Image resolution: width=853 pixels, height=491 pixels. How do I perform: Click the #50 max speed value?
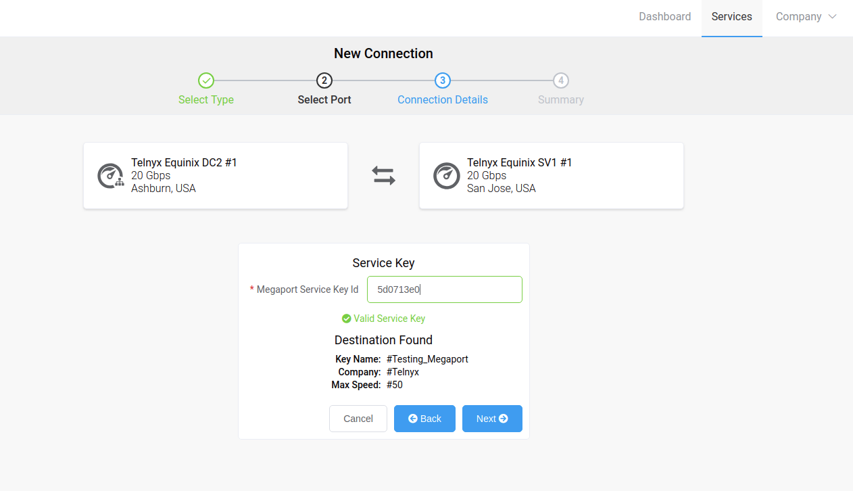[x=395, y=385]
